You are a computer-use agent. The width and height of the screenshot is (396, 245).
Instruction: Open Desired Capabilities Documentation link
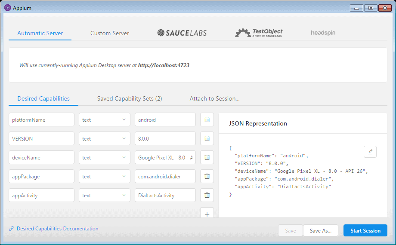[x=57, y=229]
